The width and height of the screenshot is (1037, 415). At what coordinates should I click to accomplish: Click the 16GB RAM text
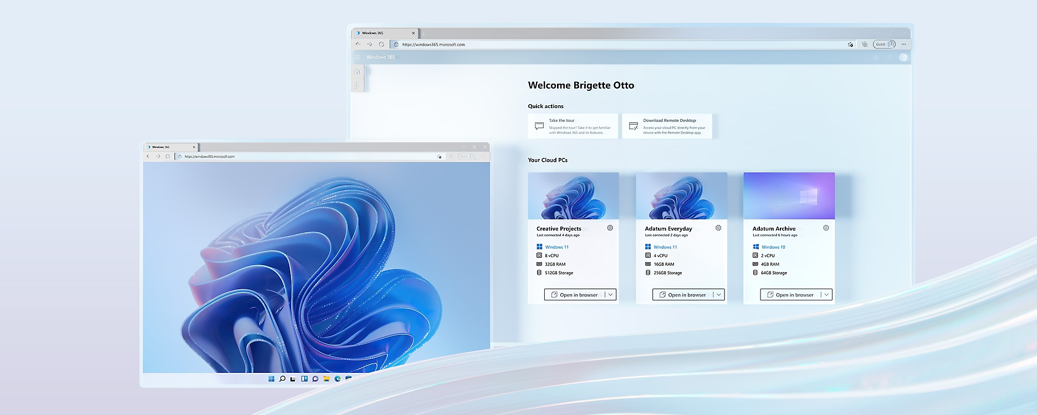pyautogui.click(x=664, y=264)
